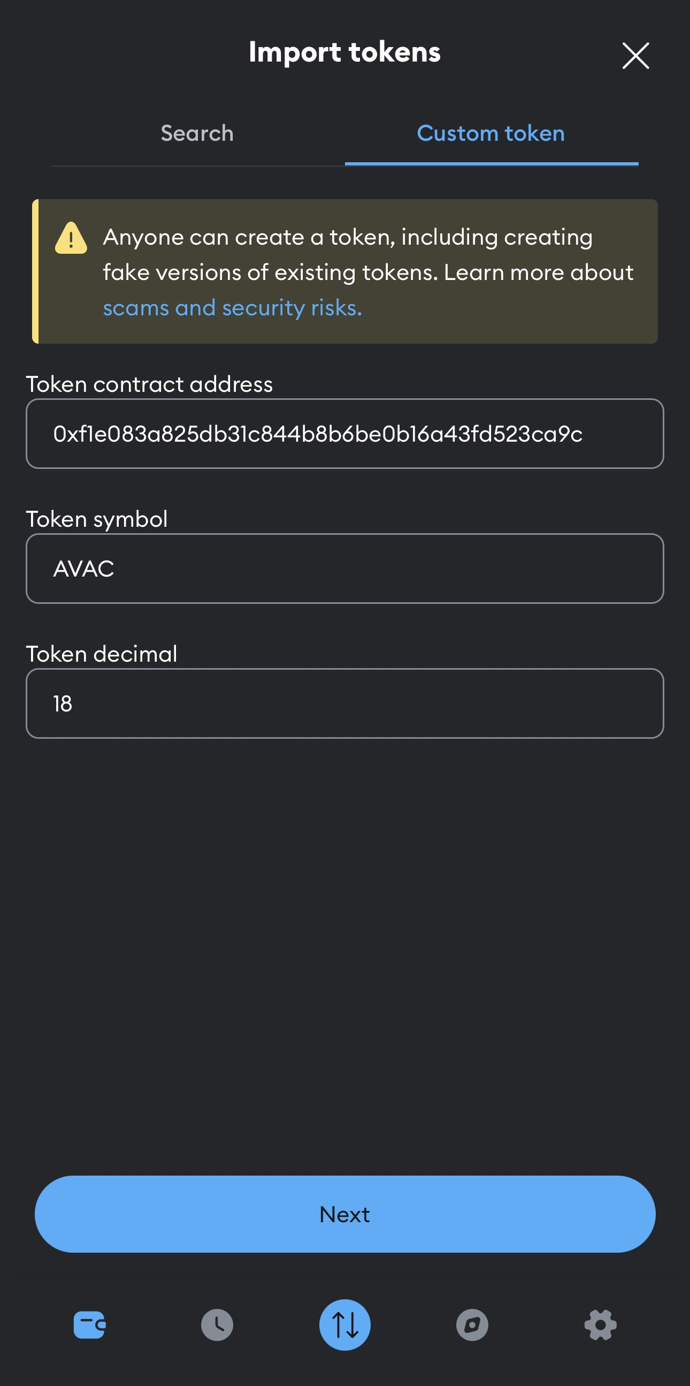The height and width of the screenshot is (1386, 690).
Task: Close the Import tokens dialog
Action: [635, 56]
